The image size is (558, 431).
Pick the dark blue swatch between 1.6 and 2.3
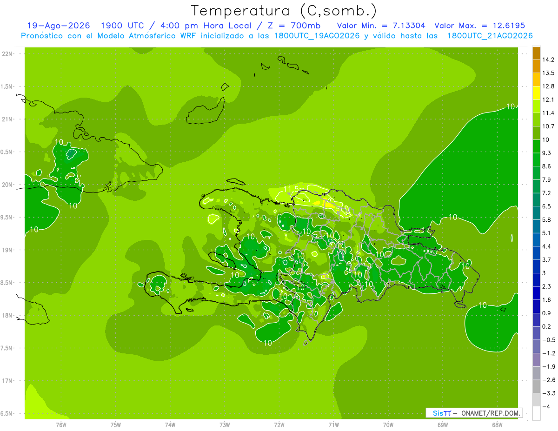coord(536,293)
